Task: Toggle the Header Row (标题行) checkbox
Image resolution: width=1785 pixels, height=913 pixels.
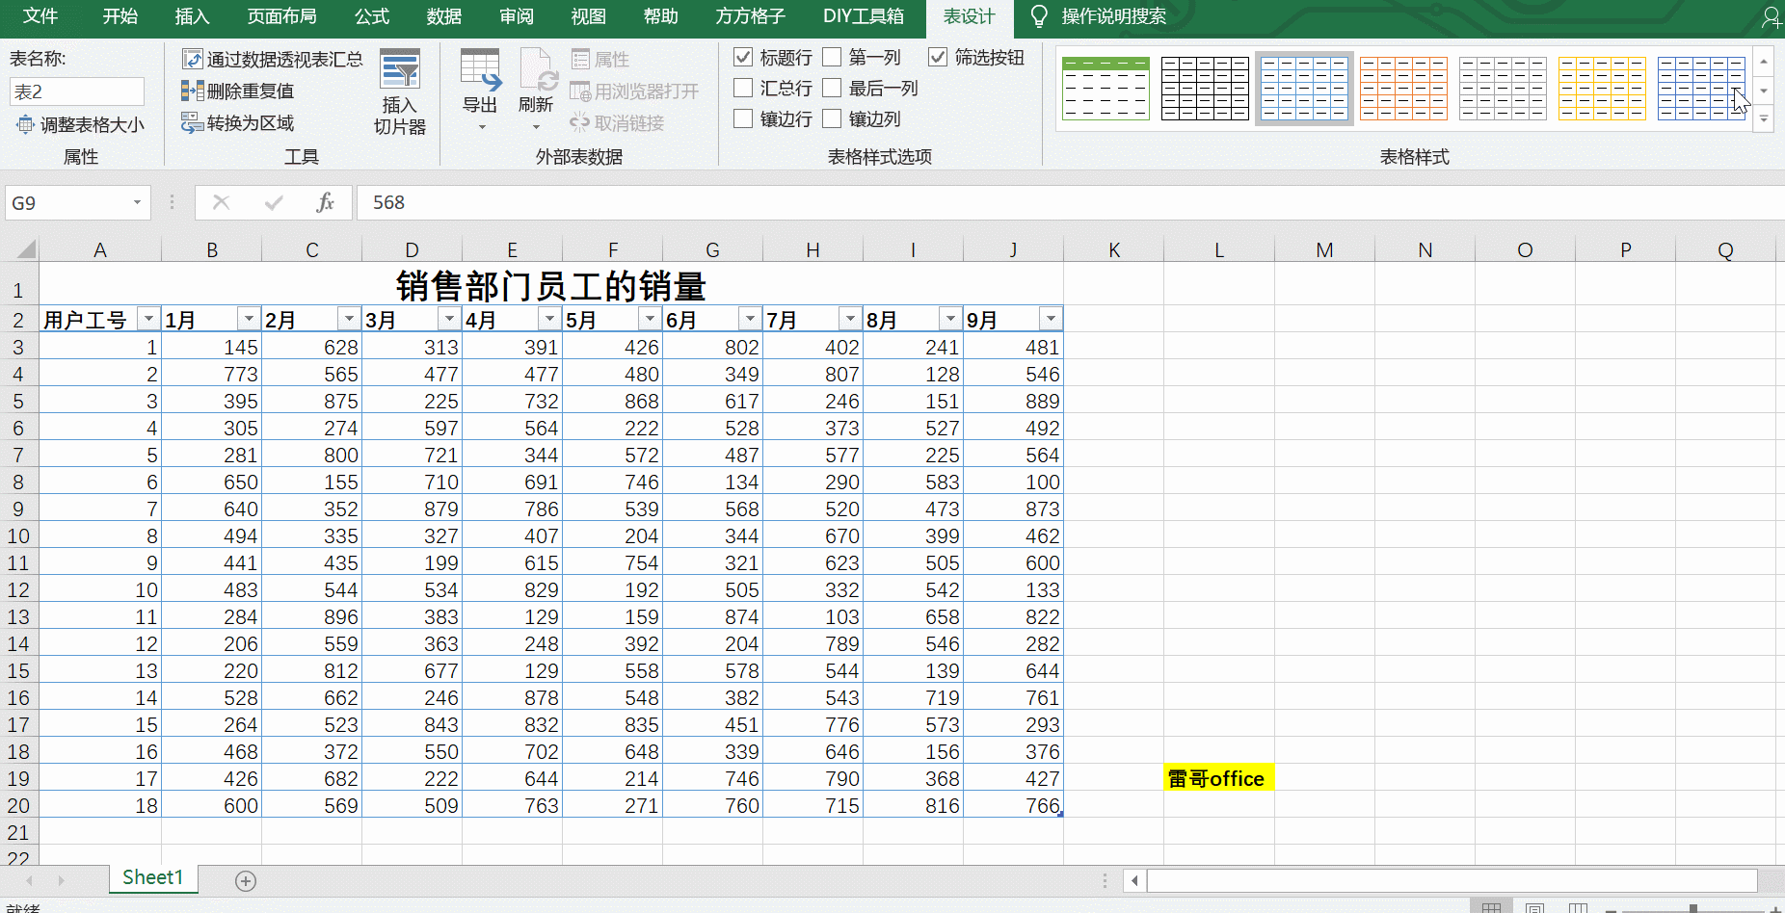Action: (x=743, y=57)
